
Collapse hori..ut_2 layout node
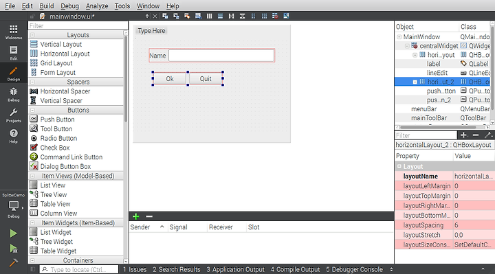click(415, 82)
